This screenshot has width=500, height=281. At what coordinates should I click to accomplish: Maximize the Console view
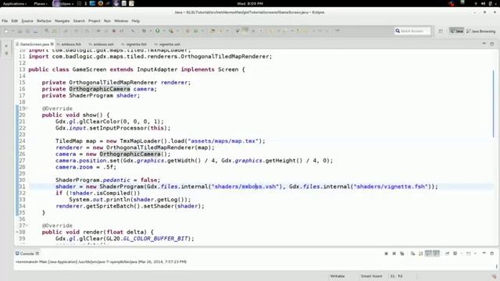pos(491,253)
